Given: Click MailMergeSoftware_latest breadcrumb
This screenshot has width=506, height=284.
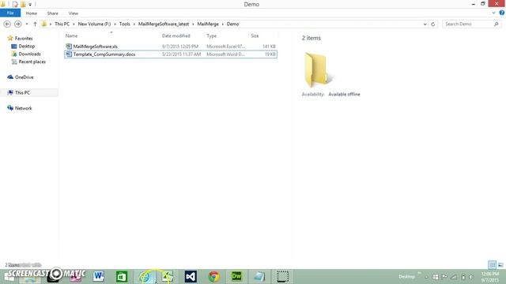Looking at the screenshot, I should (x=164, y=24).
